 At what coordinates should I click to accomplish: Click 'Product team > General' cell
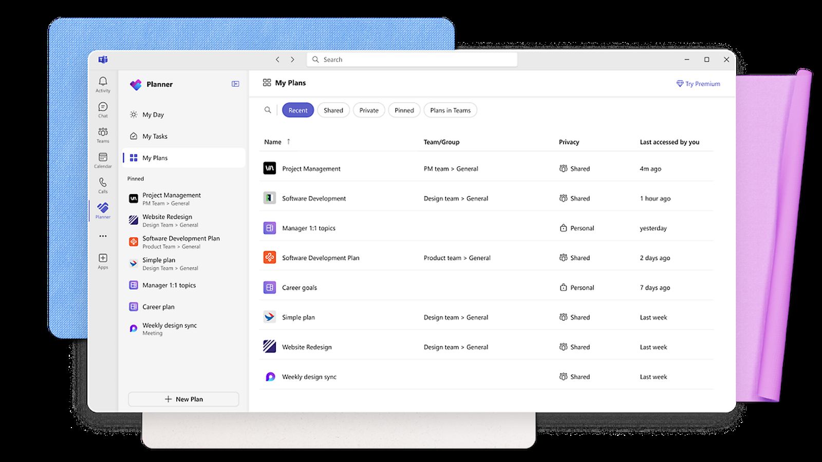point(457,258)
